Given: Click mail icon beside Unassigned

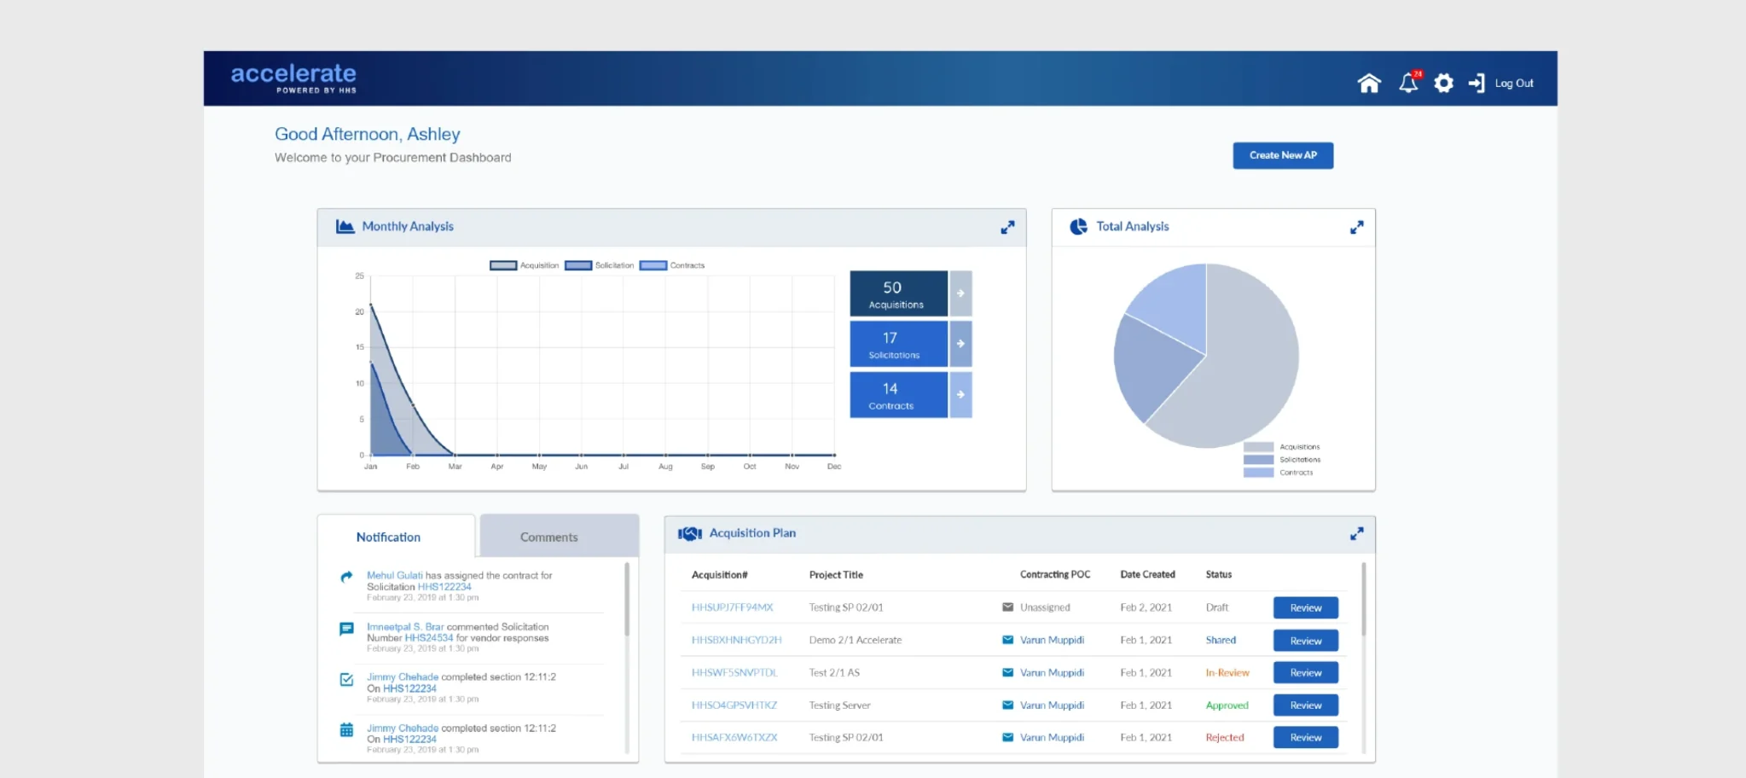Looking at the screenshot, I should 1007,607.
